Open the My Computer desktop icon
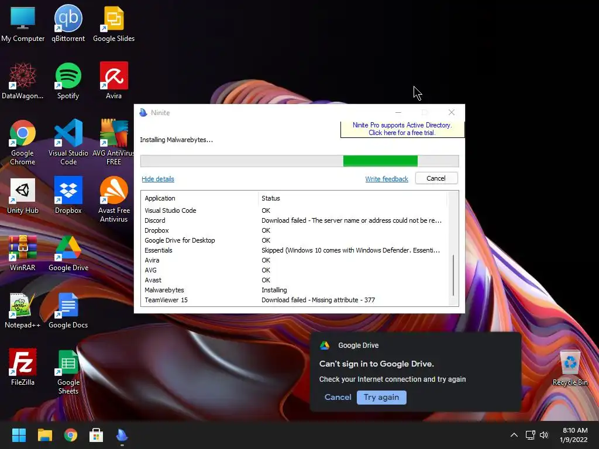The height and width of the screenshot is (449, 599). point(23,23)
